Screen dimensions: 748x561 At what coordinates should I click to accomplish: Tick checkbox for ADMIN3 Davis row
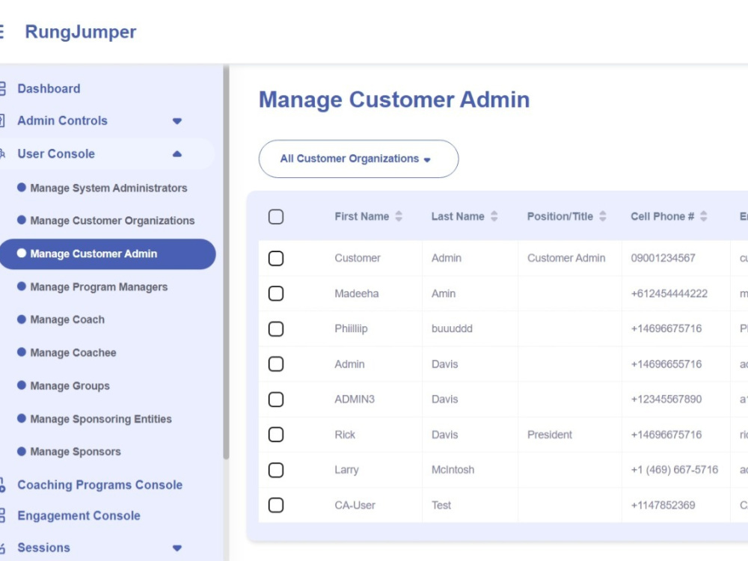pyautogui.click(x=276, y=399)
